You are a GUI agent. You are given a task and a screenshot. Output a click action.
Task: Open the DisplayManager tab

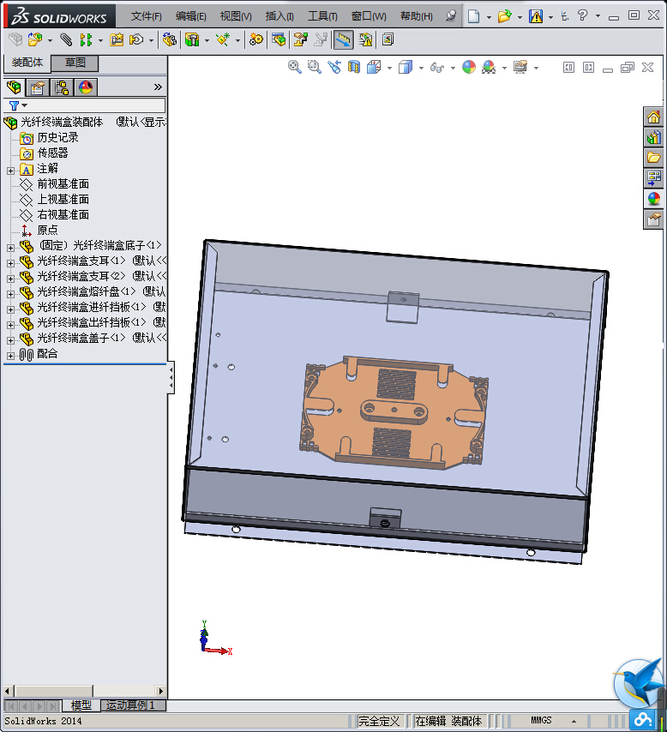[x=86, y=87]
